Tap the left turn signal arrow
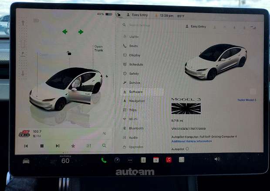This screenshot has height=191, width=270. (x=65, y=32)
